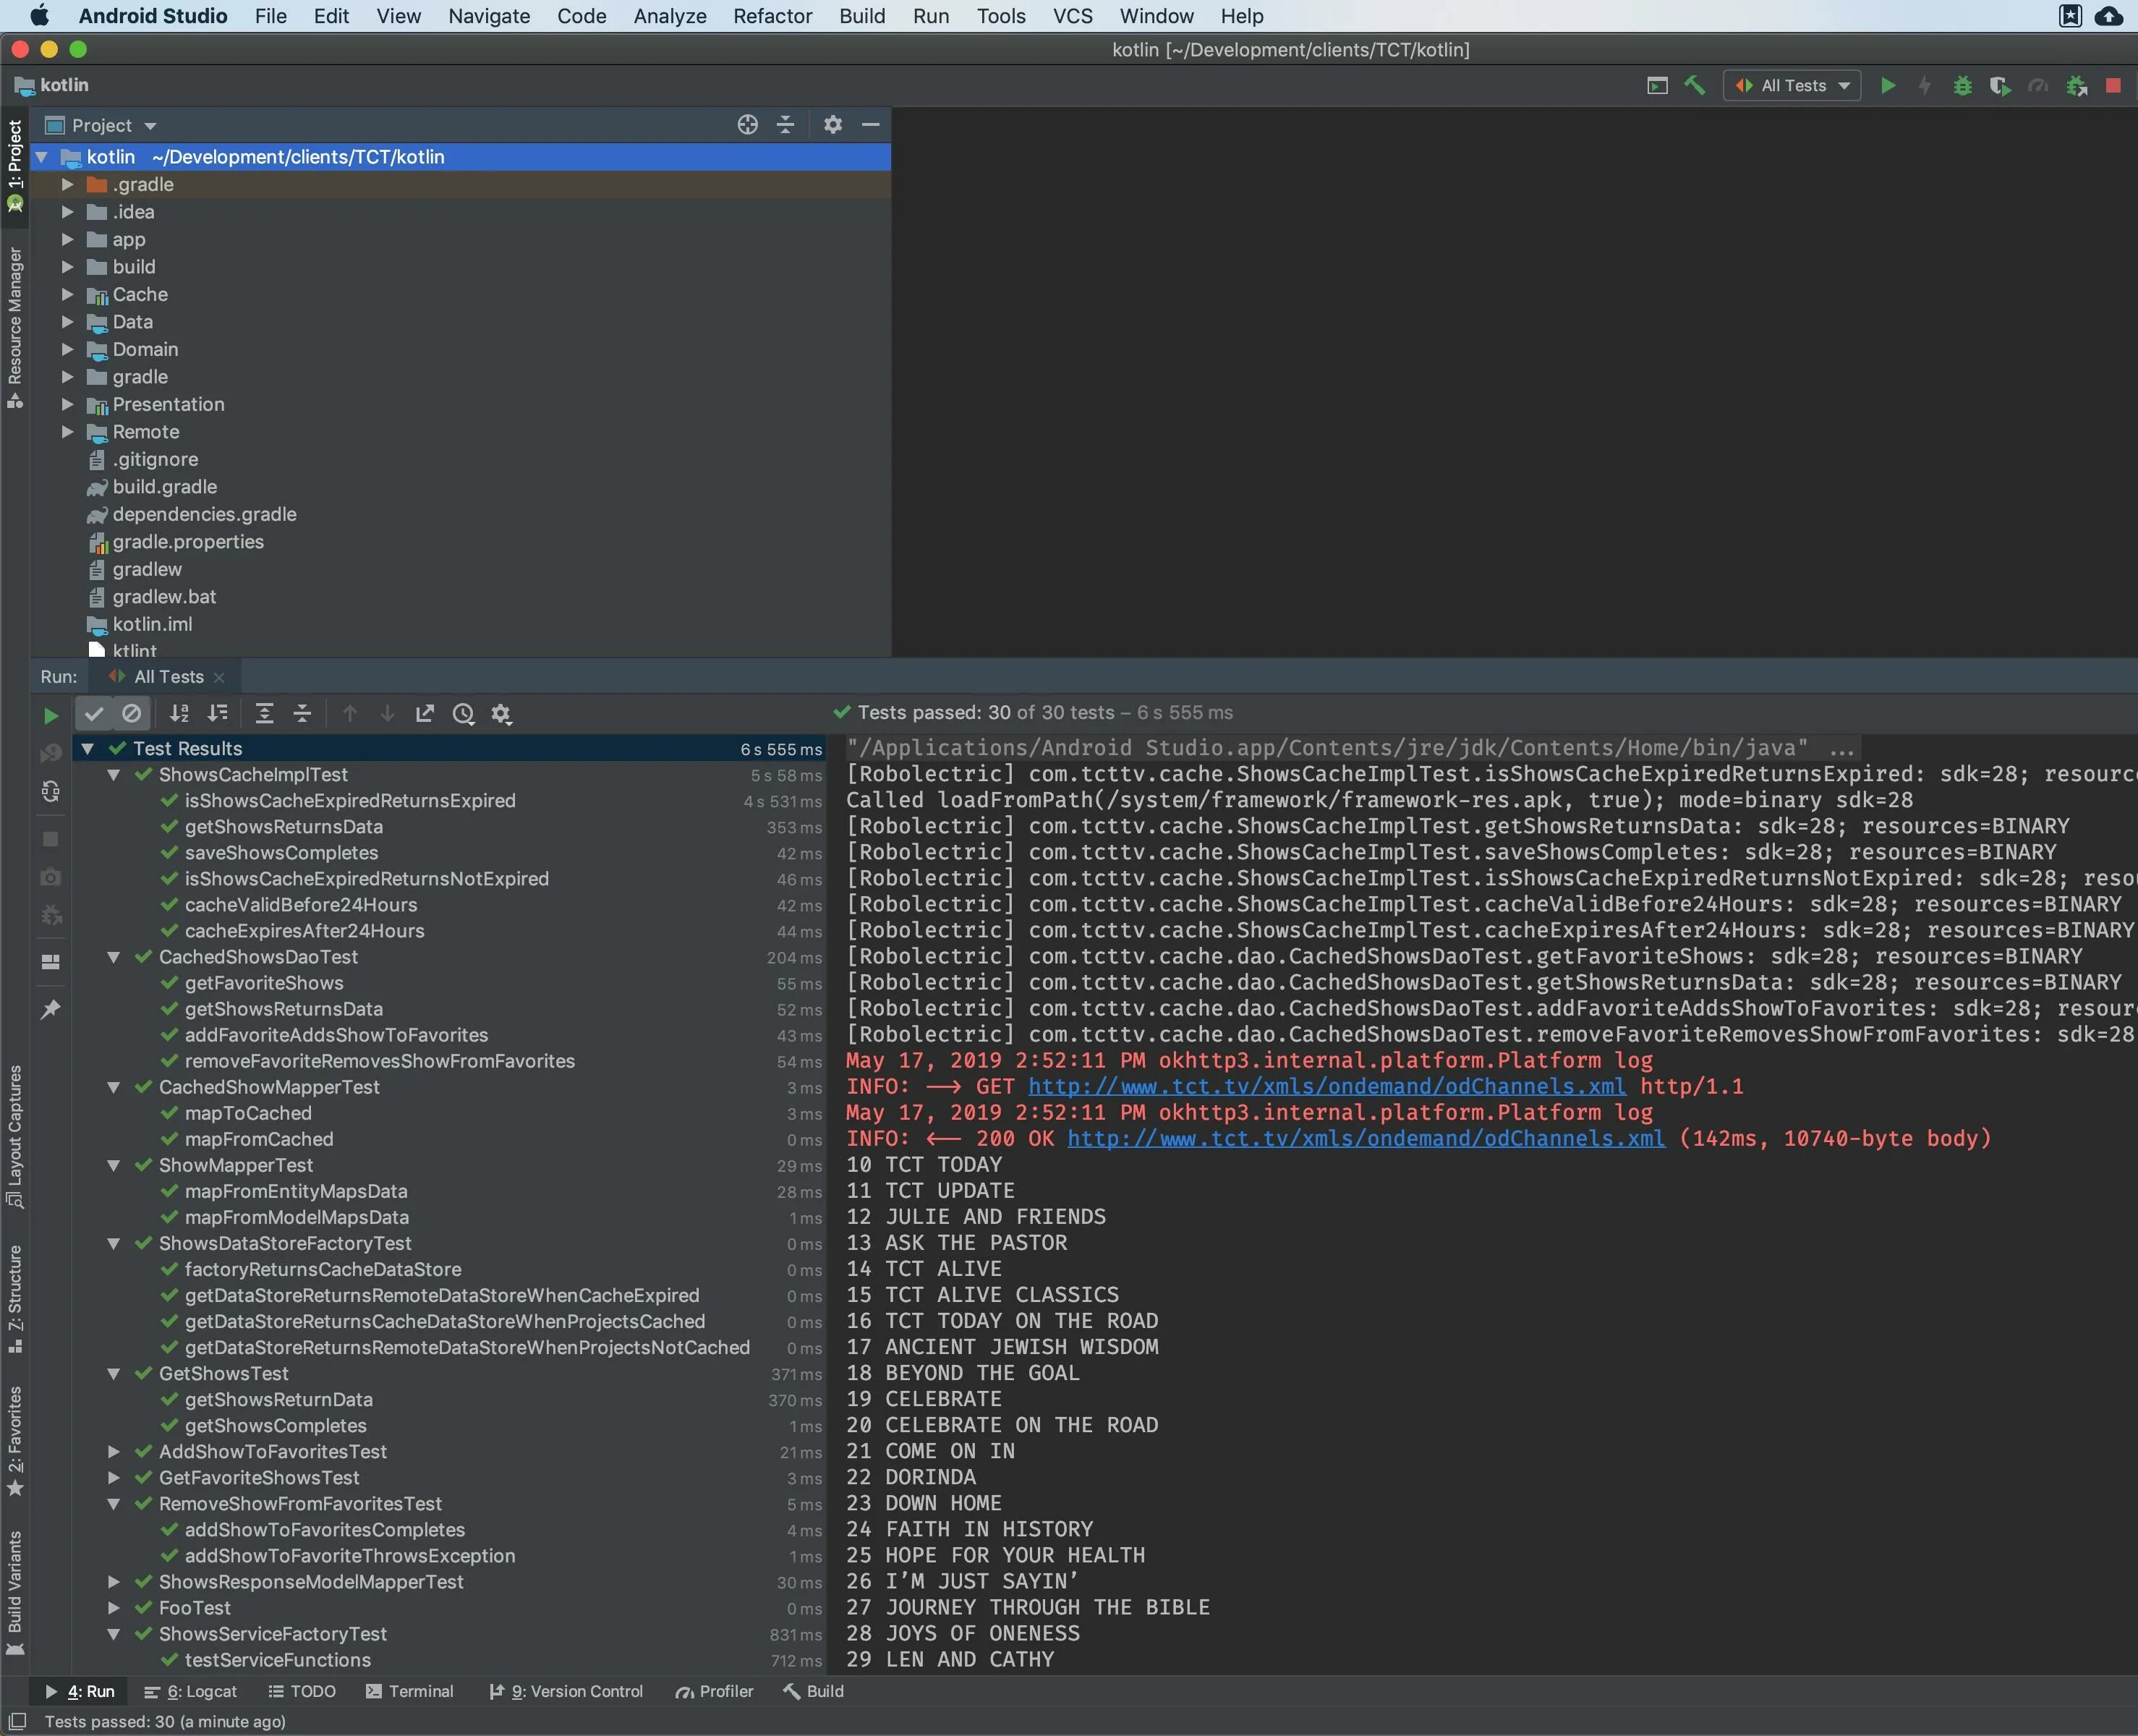Screen dimensions: 2138x1736
Task: Switch to the Terminal tab
Action: pyautogui.click(x=421, y=1691)
